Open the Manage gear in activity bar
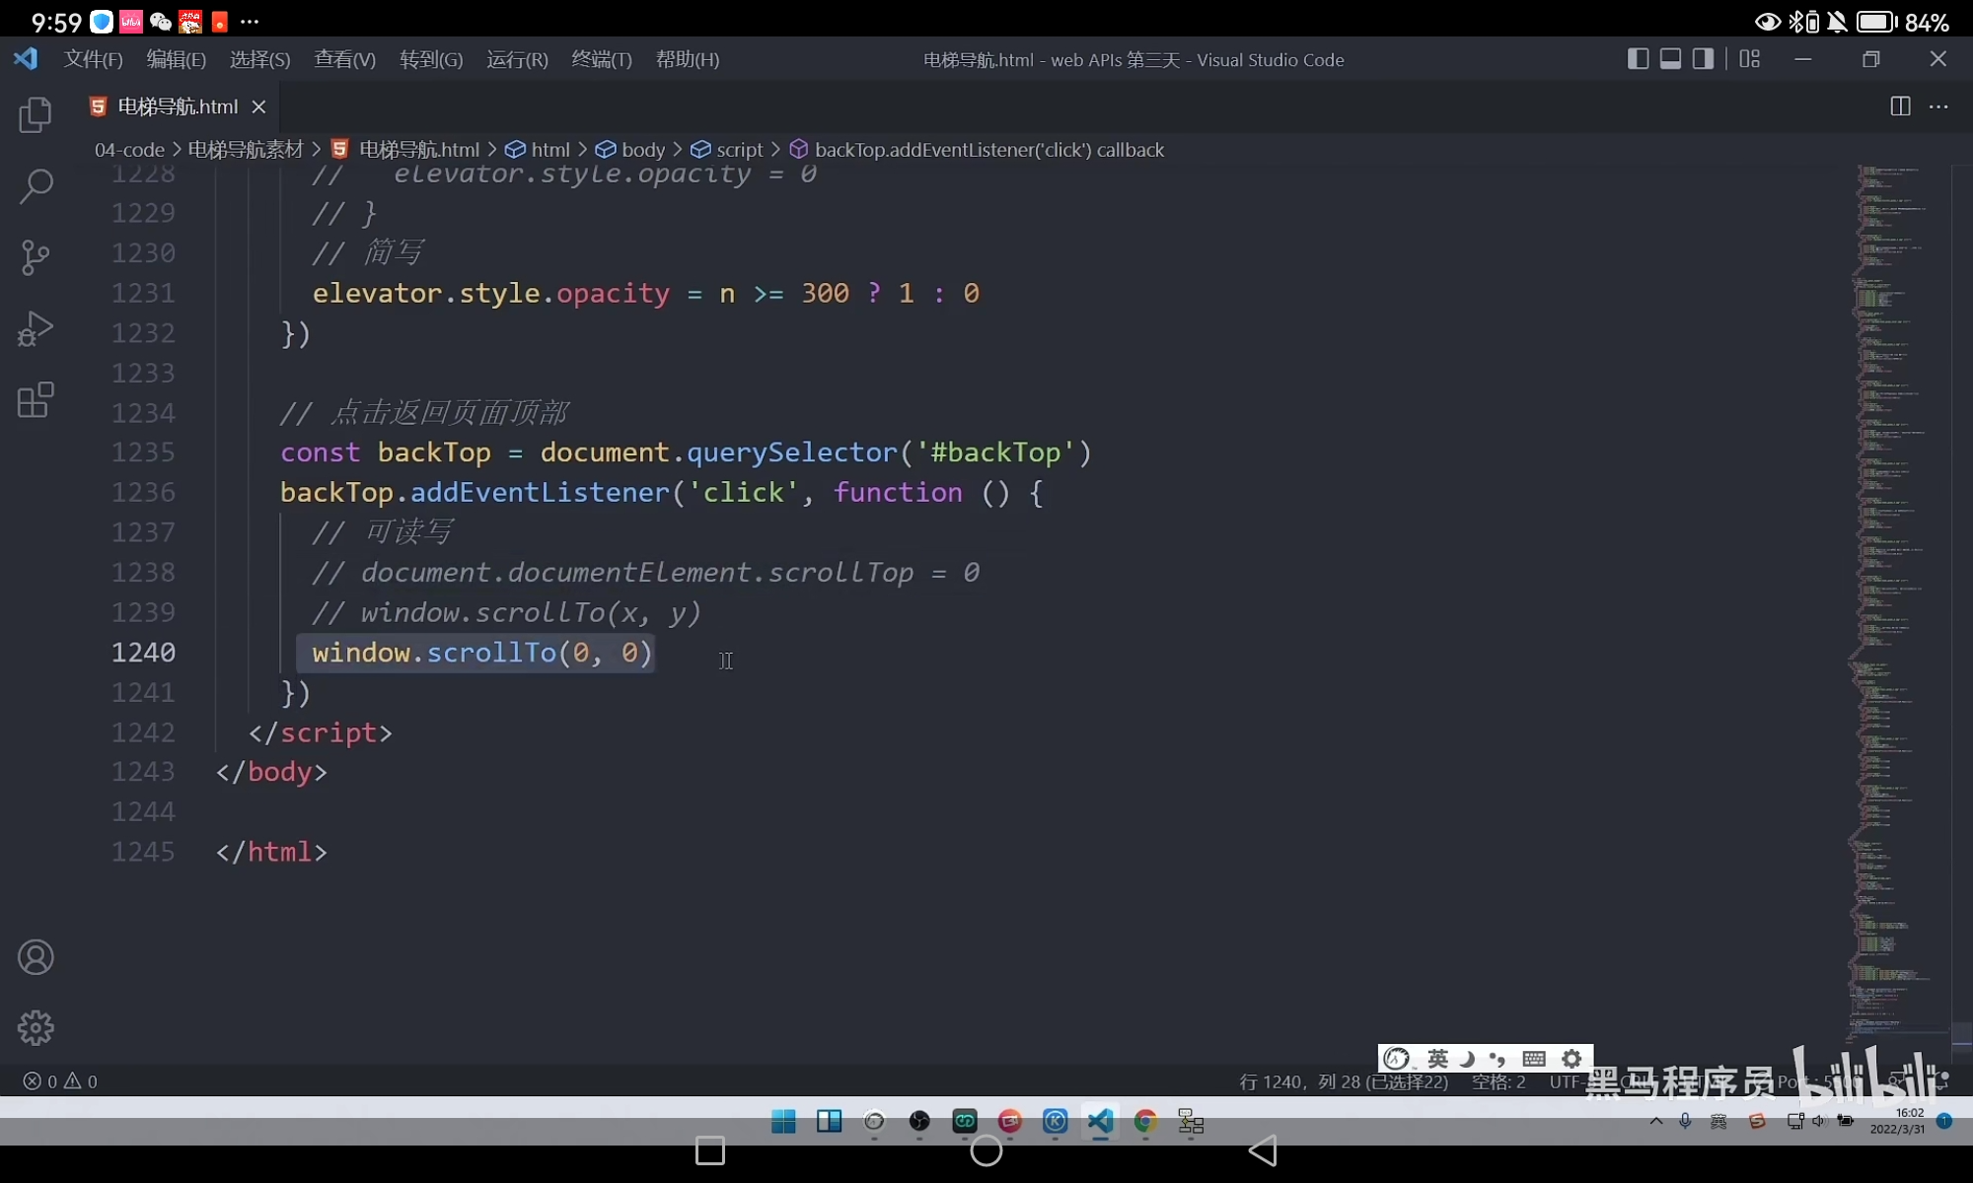Image resolution: width=1973 pixels, height=1183 pixels. click(x=36, y=1027)
